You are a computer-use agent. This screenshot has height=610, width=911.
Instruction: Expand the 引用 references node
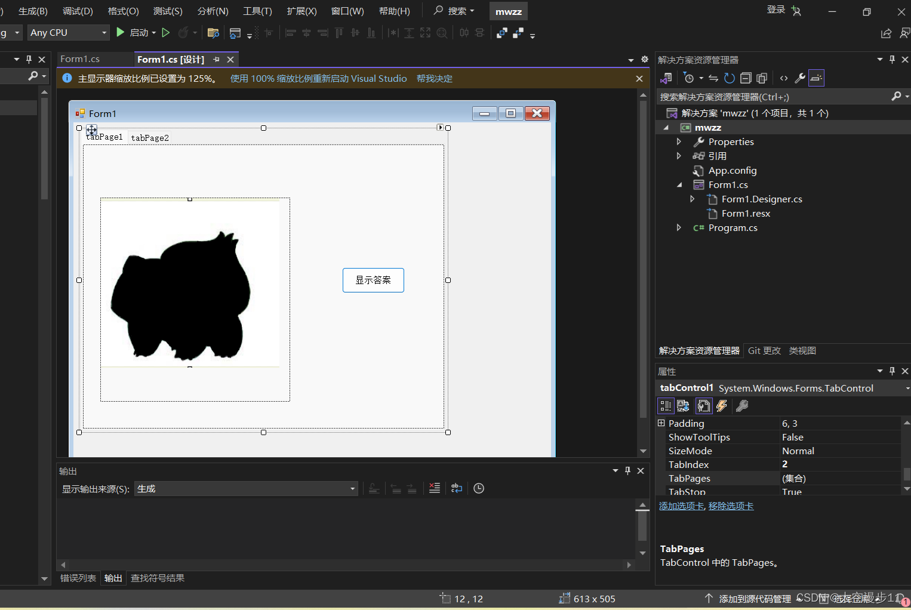679,156
